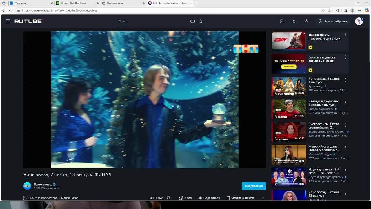Open the on-screen keyboard in search bar
The width and height of the screenshot is (371, 209).
pyautogui.click(x=192, y=21)
